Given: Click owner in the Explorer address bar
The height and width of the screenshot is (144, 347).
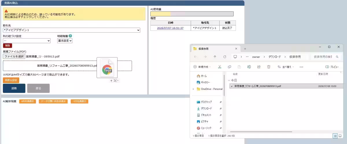Looking at the screenshot, I should coord(256,57).
